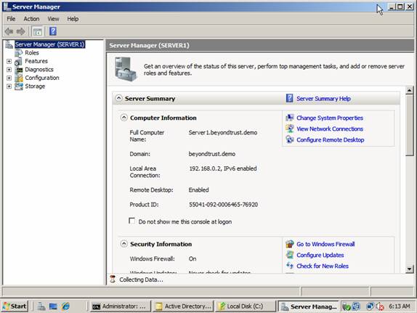Open the Help menu
This screenshot has height=313, width=417.
[73, 19]
